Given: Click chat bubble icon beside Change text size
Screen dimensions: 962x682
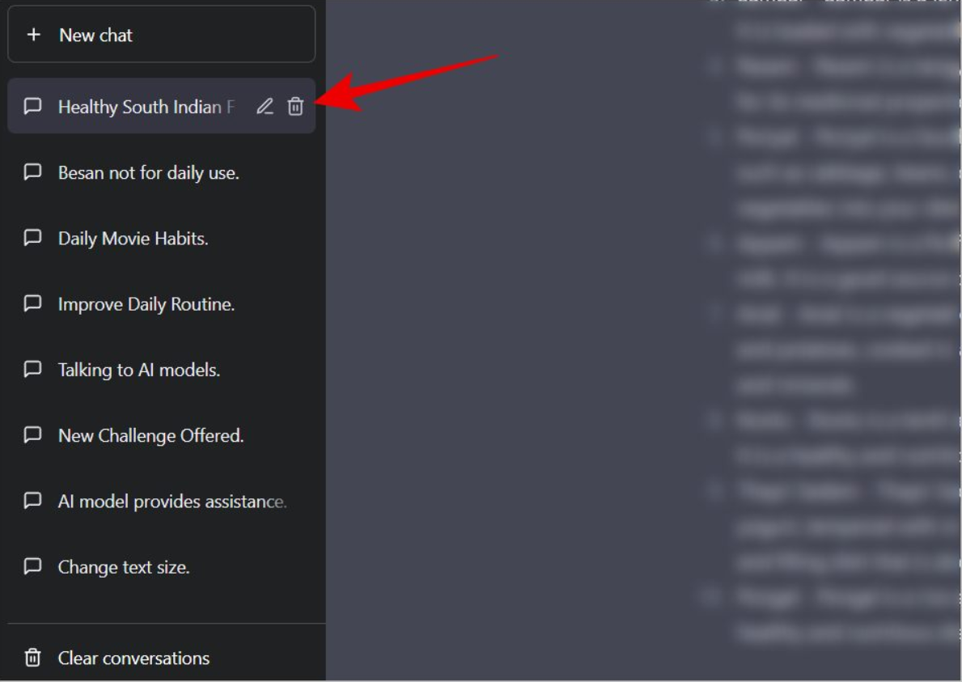Looking at the screenshot, I should click(33, 566).
